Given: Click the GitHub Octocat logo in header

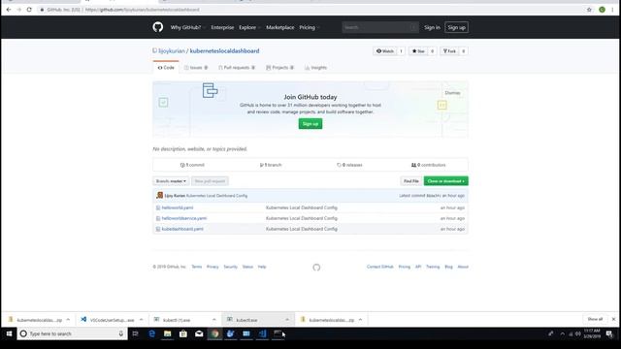Looking at the screenshot, I should [x=157, y=27].
